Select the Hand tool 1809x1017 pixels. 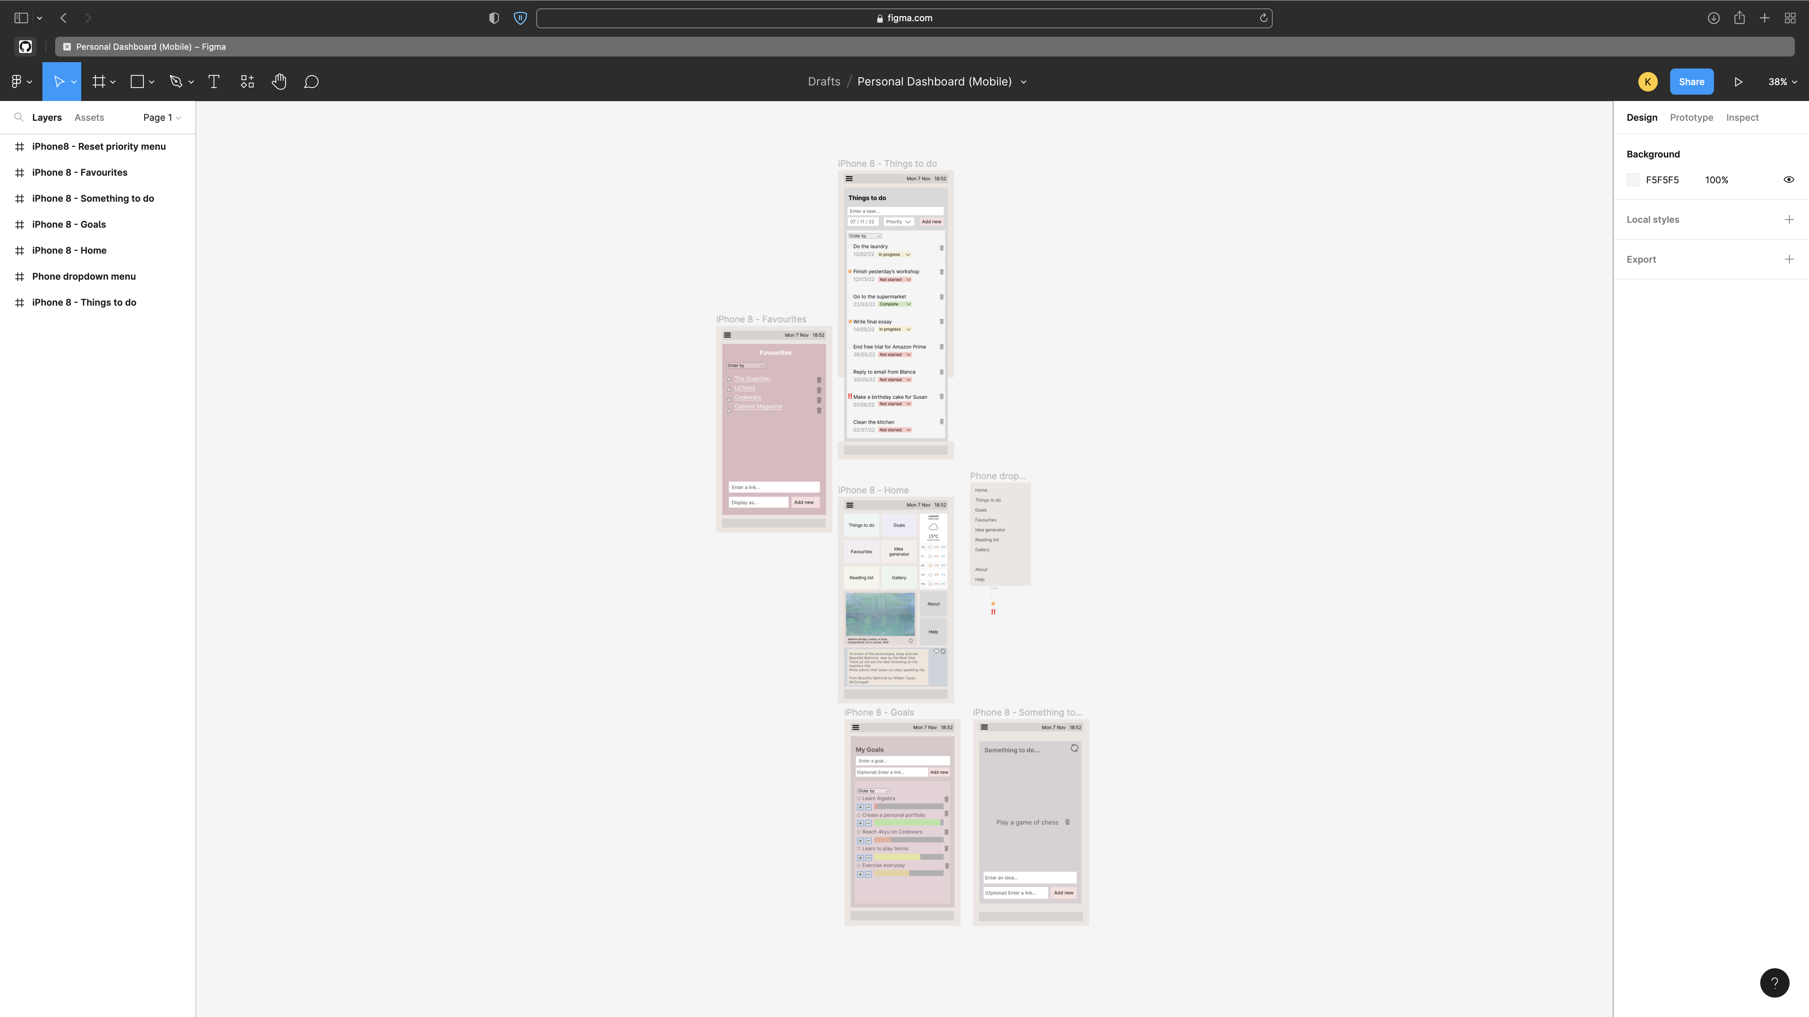(279, 82)
